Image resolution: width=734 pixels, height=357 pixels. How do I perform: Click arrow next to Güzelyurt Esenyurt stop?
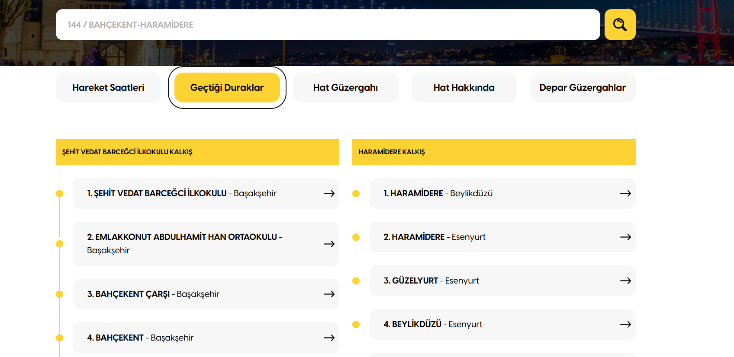click(625, 280)
